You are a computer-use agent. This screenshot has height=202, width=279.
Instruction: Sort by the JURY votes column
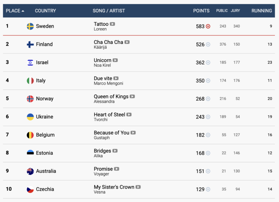click(235, 10)
